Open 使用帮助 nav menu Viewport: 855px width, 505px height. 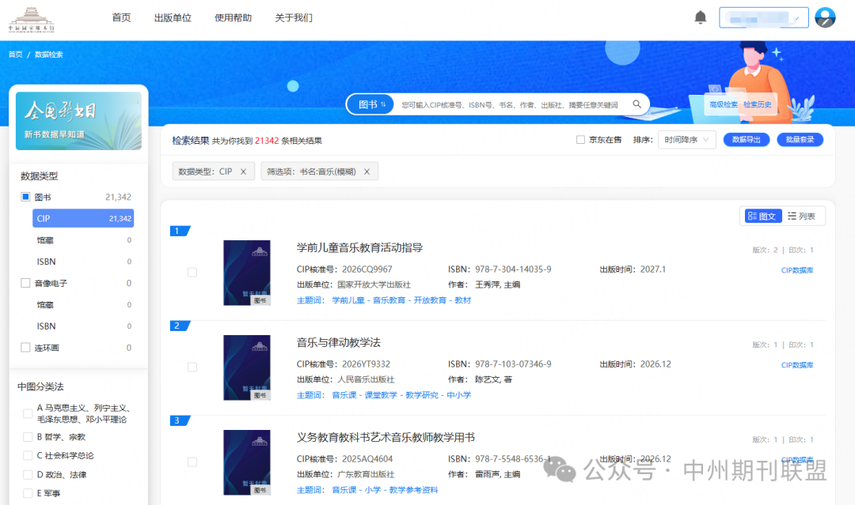[233, 18]
